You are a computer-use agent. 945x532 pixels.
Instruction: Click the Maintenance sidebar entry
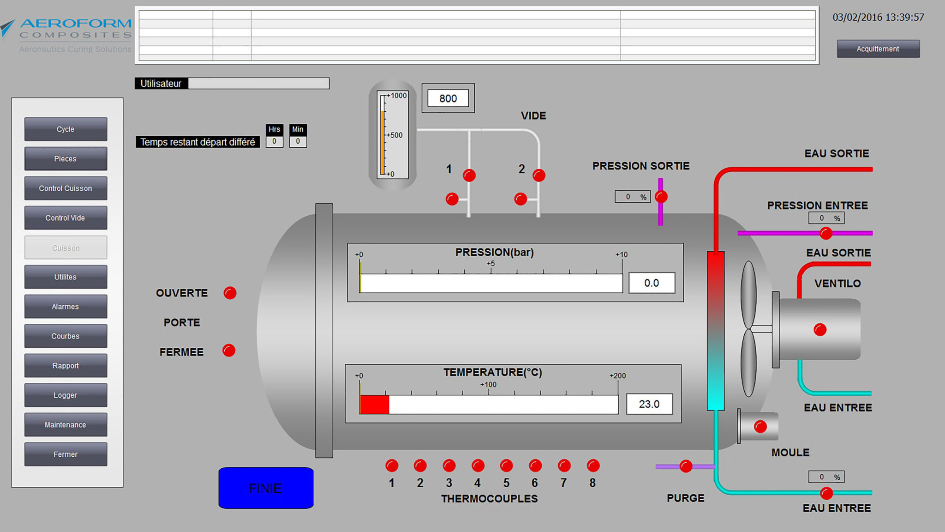(x=66, y=424)
